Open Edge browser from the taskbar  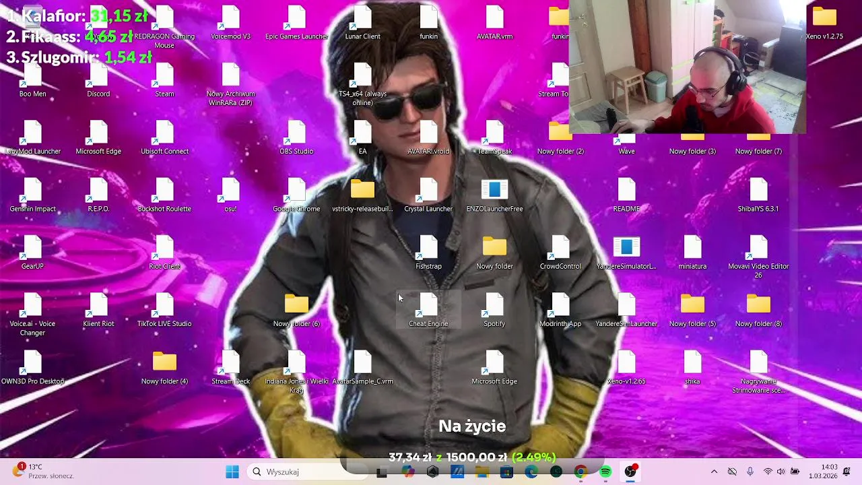tap(531, 472)
